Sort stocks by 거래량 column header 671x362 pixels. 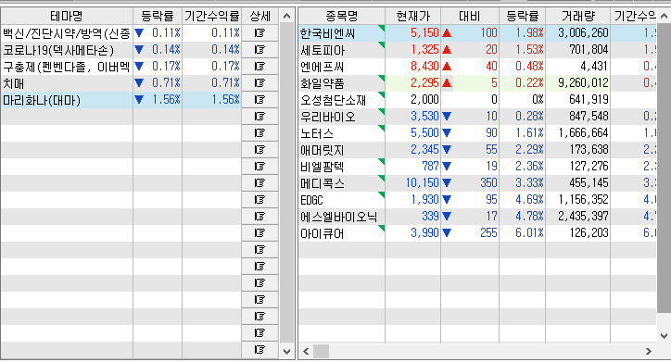point(577,17)
